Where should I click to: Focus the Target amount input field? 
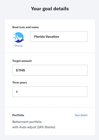[50, 70]
